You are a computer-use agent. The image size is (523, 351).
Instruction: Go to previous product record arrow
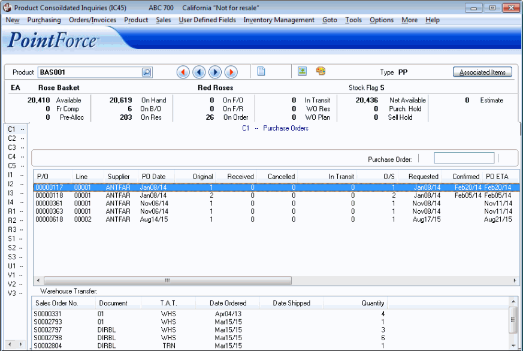[199, 72]
